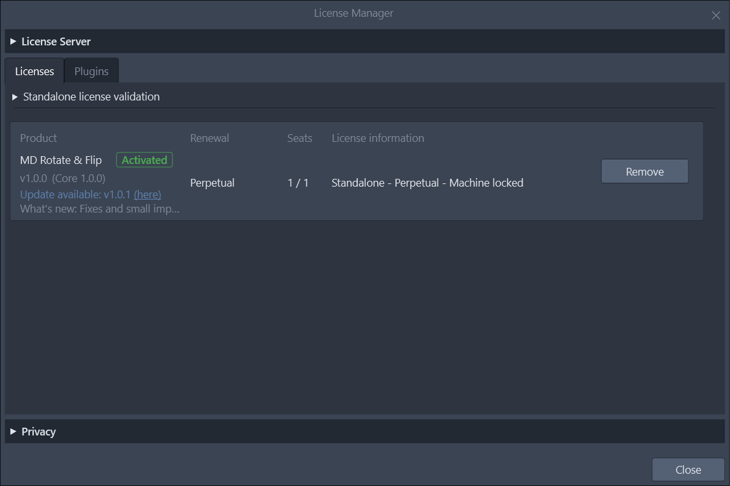The image size is (730, 486).
Task: Click the 'Update available: v1.0.1' text
Action: click(x=75, y=194)
